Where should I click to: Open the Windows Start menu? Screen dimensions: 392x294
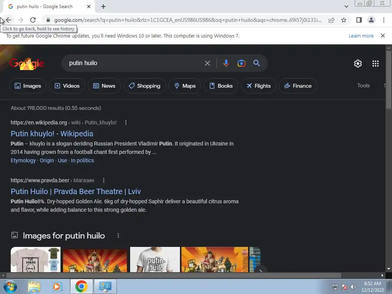pyautogui.click(x=10, y=286)
